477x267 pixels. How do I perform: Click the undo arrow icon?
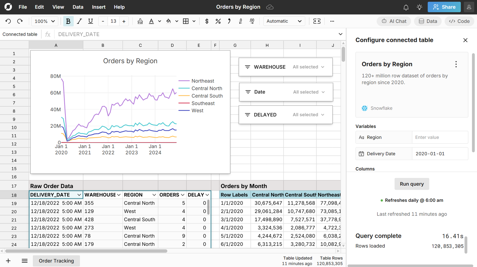click(8, 21)
